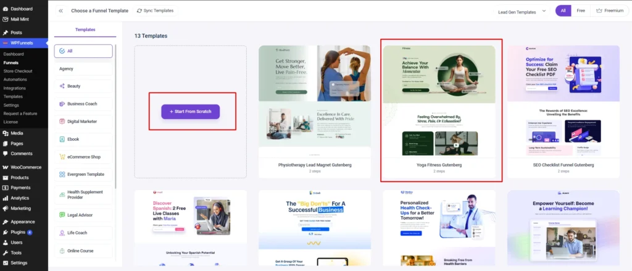
Task: Click the "Yoga Fitness Gutenberg" title text
Action: (x=439, y=165)
